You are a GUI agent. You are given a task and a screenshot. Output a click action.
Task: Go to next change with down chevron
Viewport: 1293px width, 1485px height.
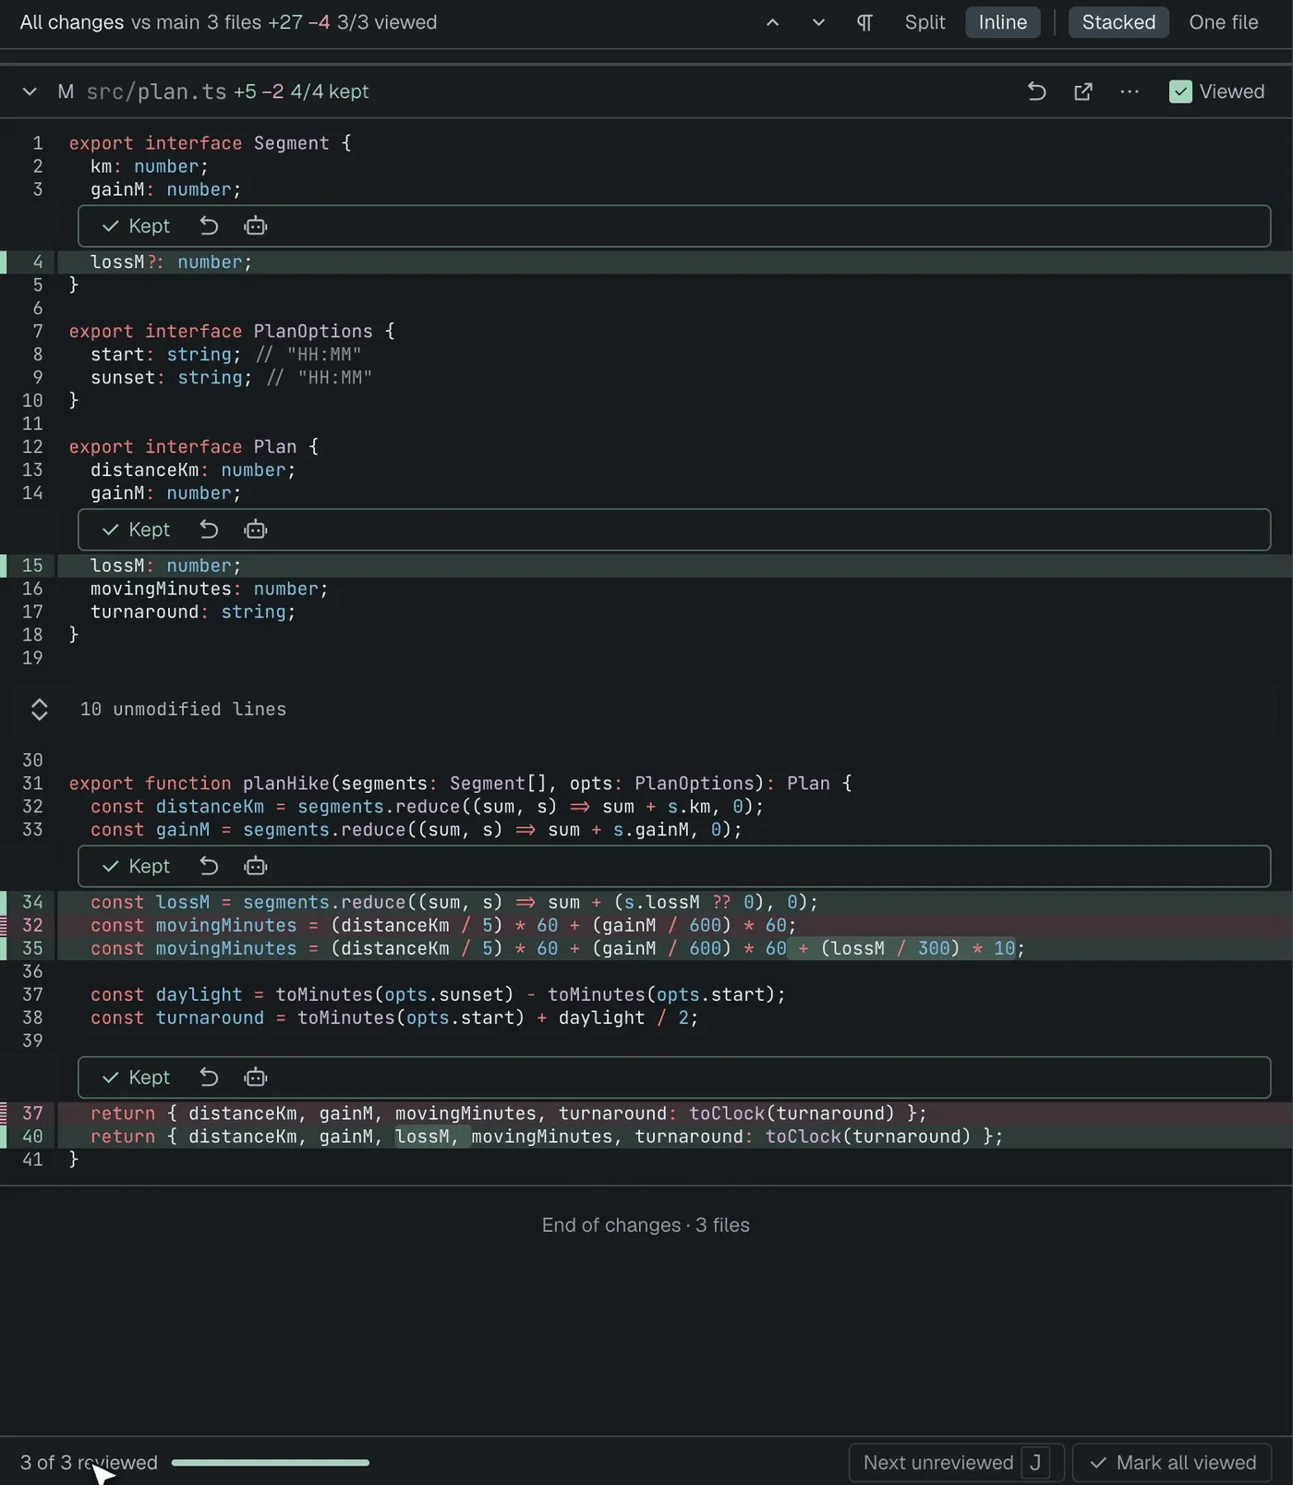coord(818,22)
